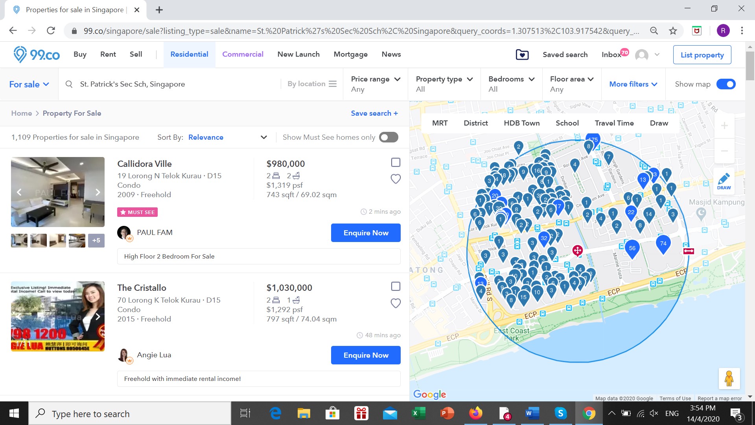
Task: Open Skype from the taskbar
Action: [x=561, y=413]
